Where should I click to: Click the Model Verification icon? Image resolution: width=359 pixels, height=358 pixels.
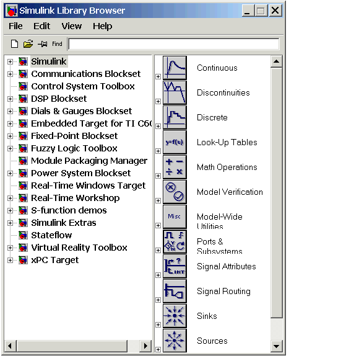tap(175, 192)
